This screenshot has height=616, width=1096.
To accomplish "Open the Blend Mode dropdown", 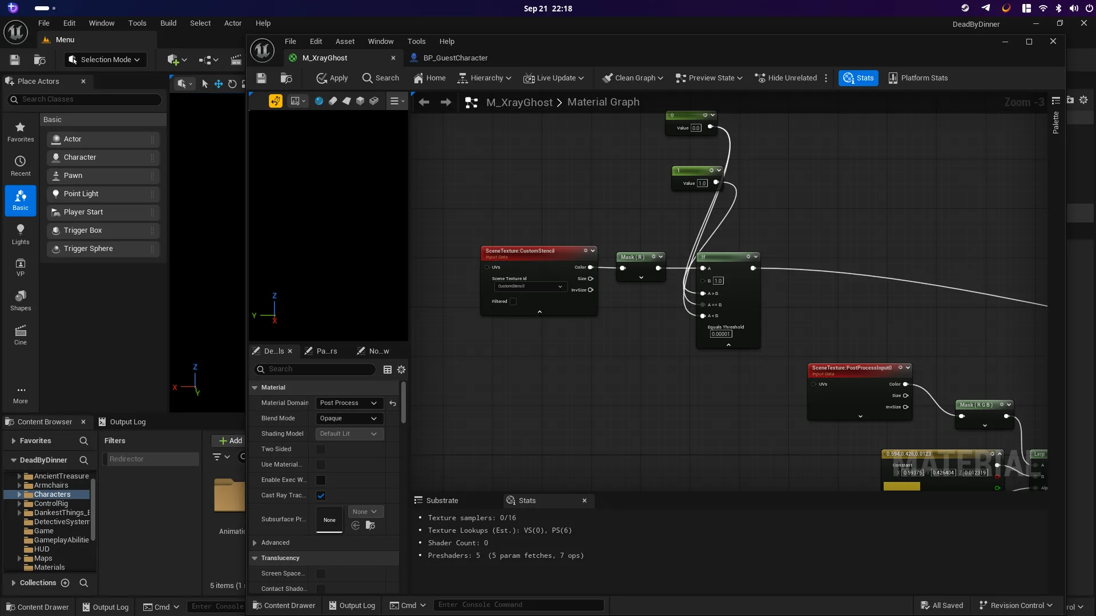I will [x=349, y=419].
